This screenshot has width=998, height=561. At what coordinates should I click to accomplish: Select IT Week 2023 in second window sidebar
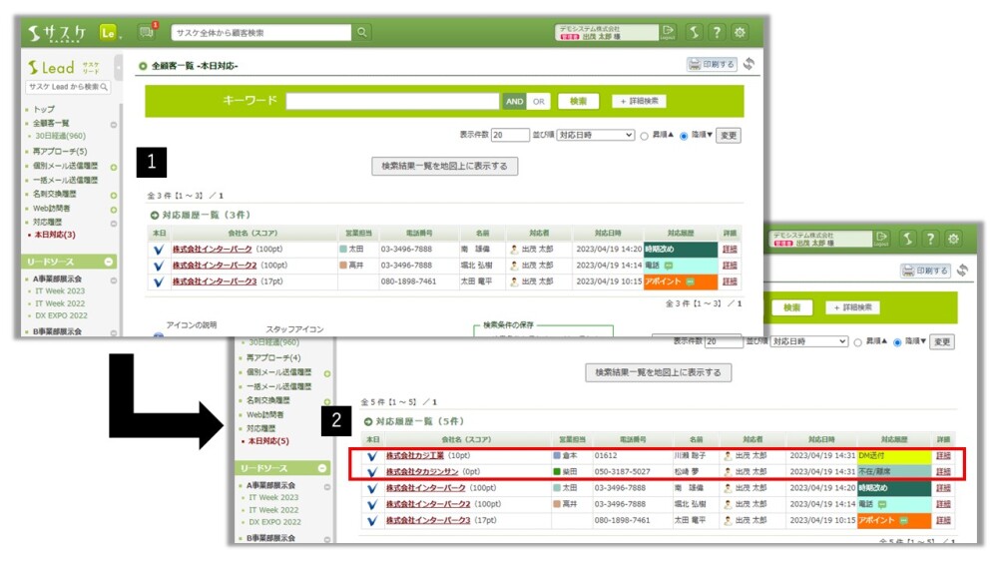[x=273, y=497]
